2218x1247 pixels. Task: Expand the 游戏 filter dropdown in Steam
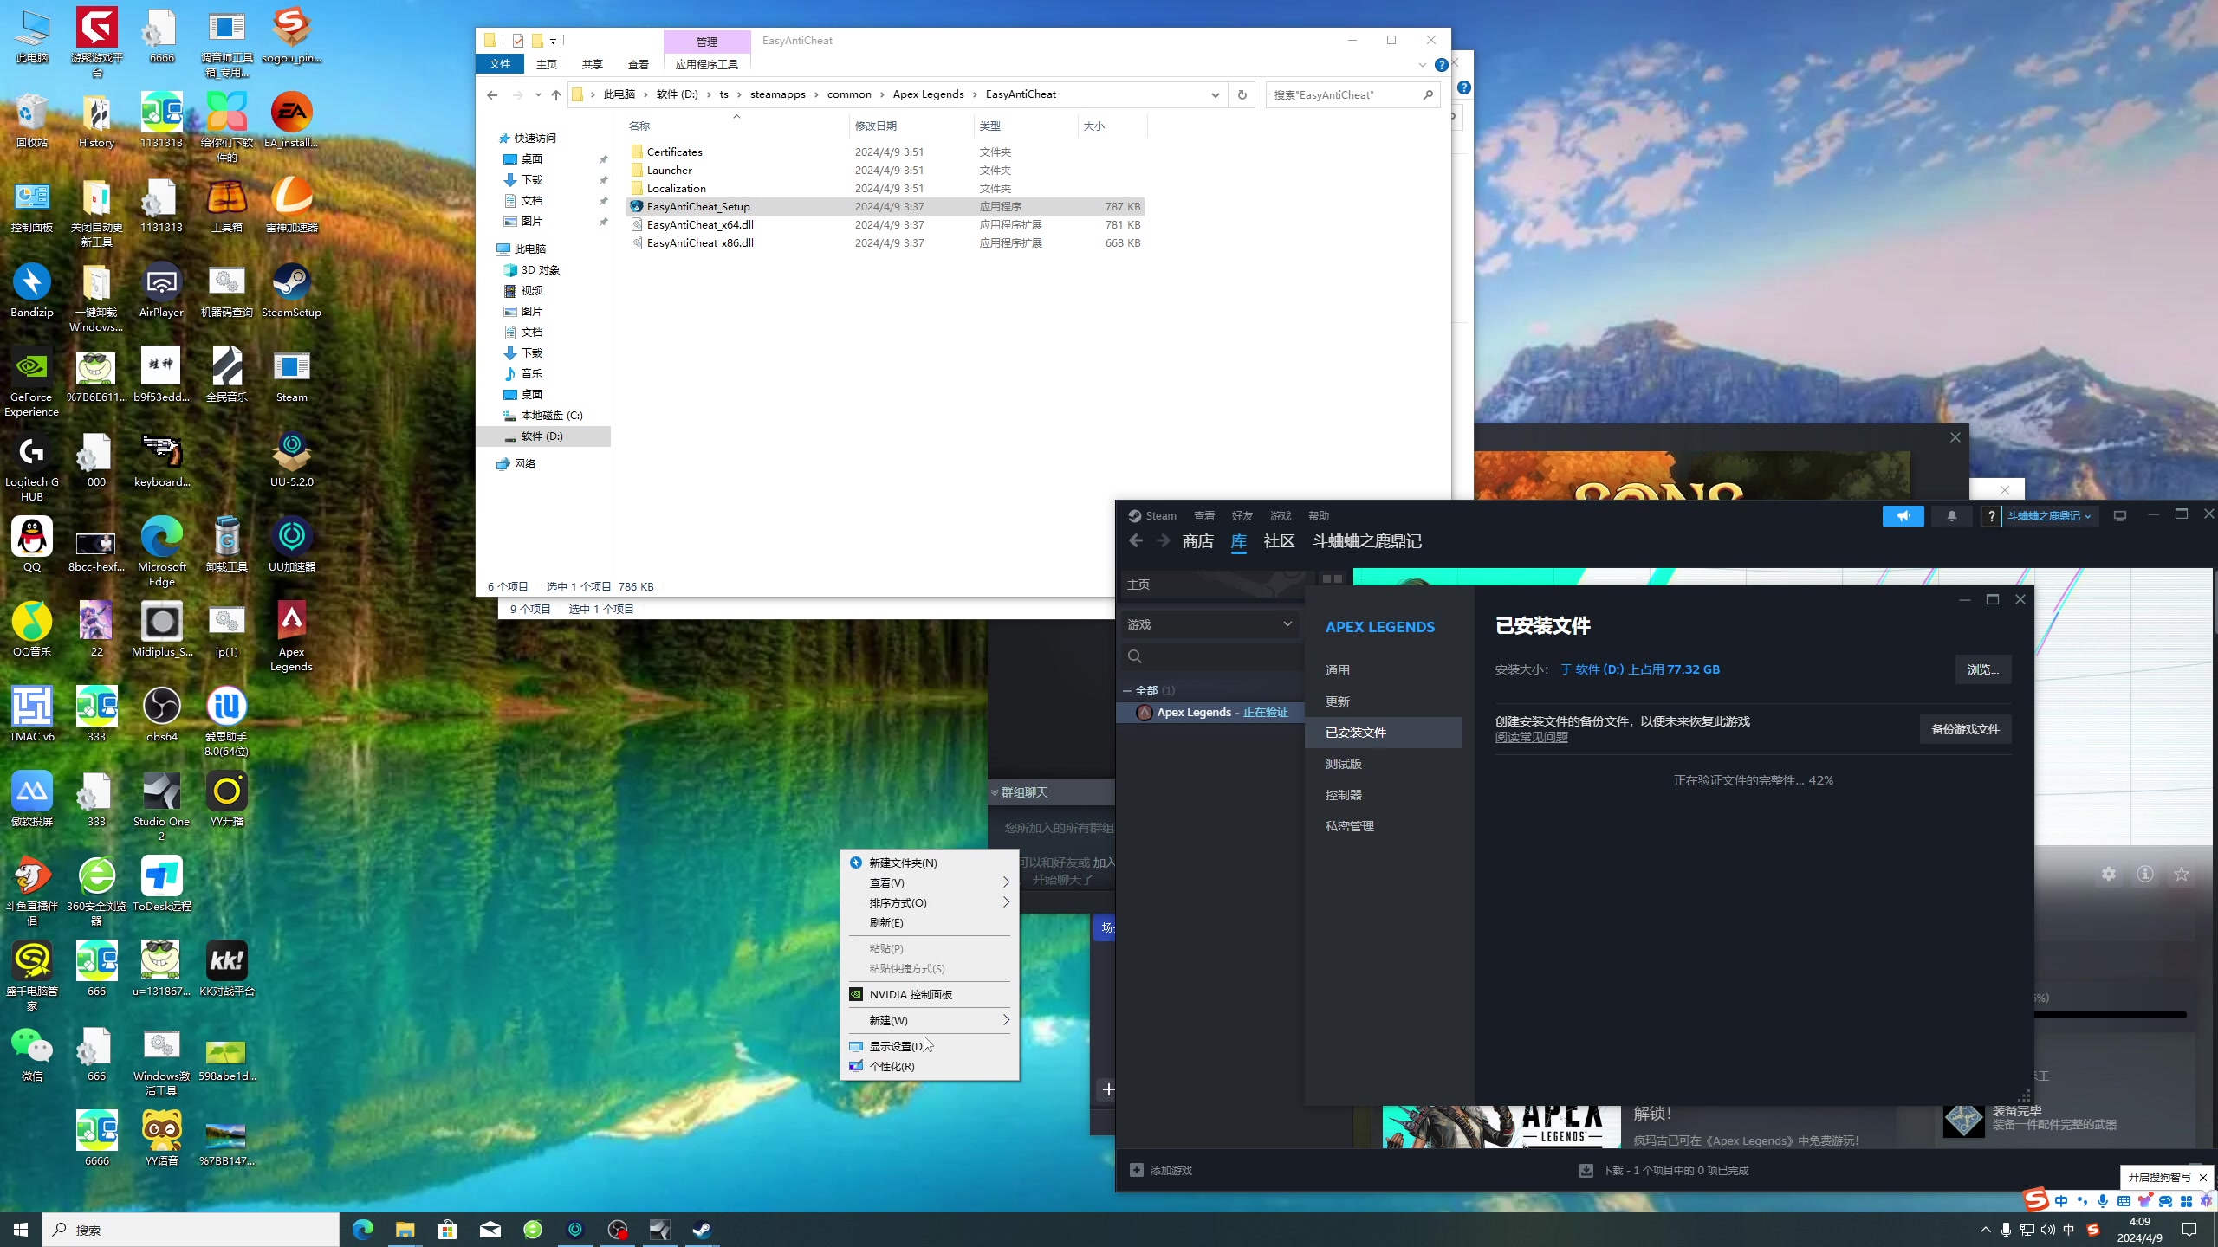pyautogui.click(x=1287, y=624)
